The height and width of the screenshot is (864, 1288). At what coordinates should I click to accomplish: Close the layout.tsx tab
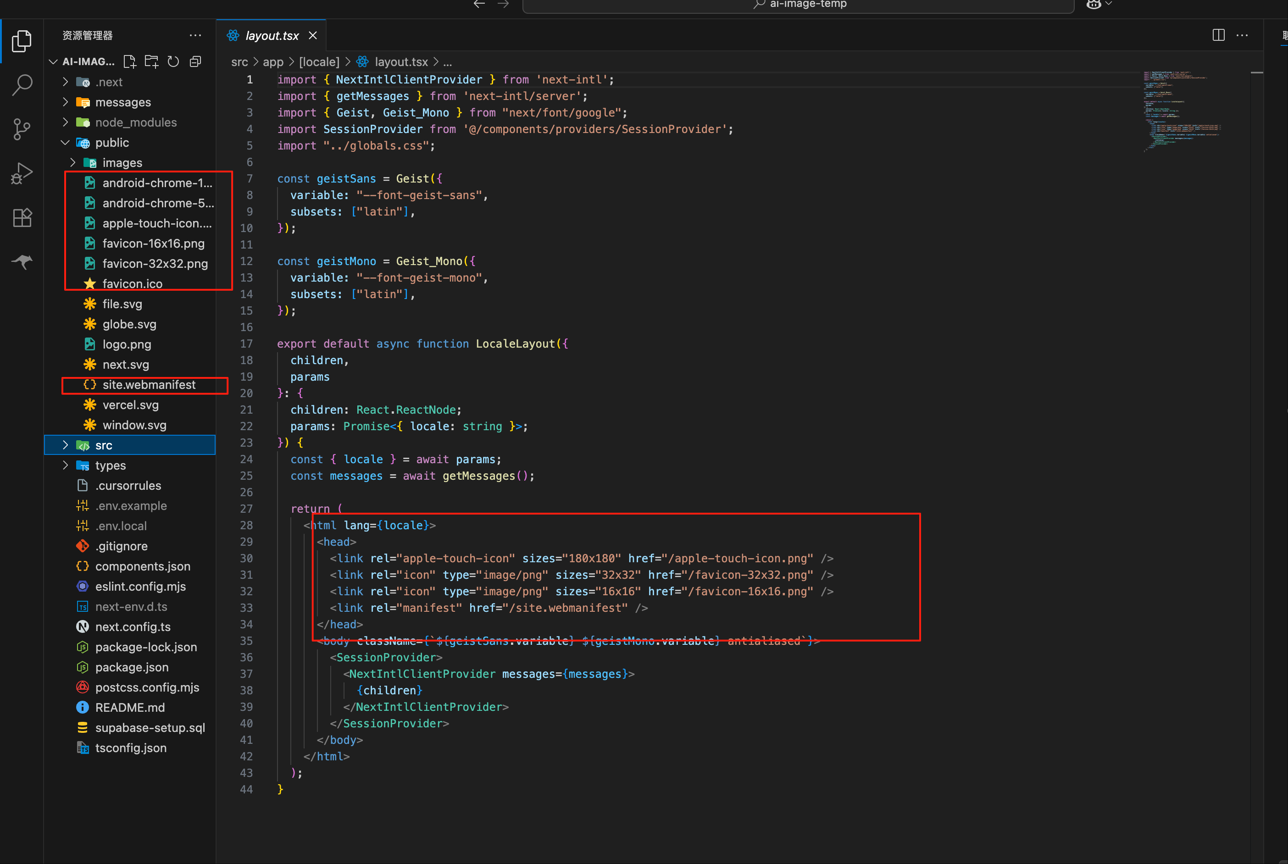[x=312, y=35]
